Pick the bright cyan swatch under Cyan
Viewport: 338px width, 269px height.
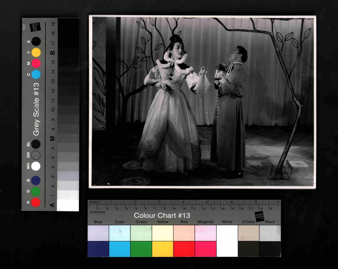[120, 249]
